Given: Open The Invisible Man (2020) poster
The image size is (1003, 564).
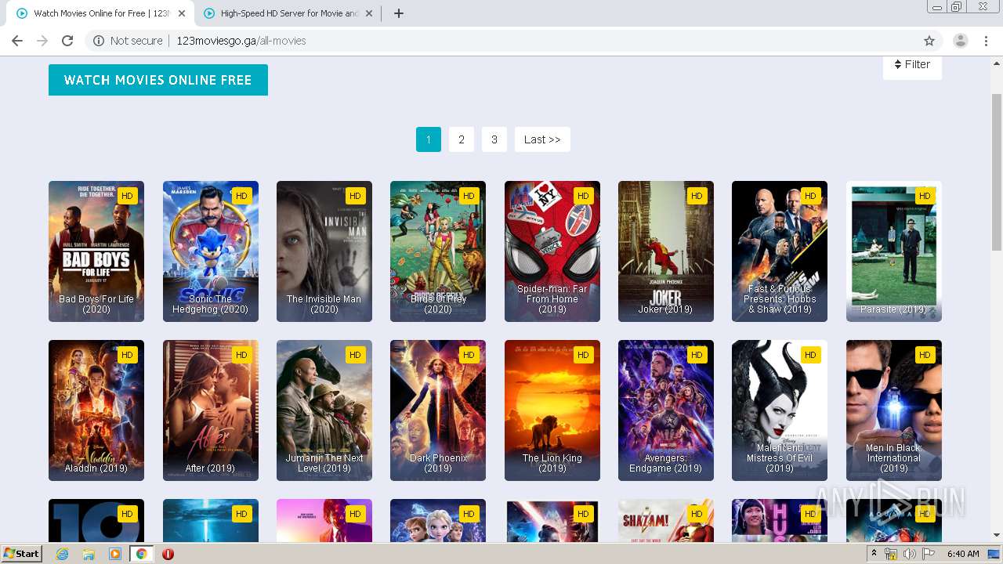Looking at the screenshot, I should click(x=324, y=251).
